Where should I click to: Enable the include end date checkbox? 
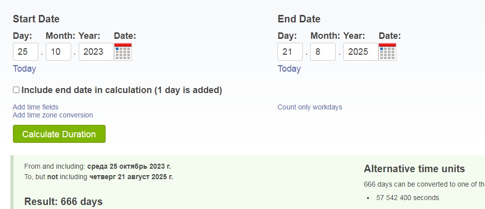[16, 90]
